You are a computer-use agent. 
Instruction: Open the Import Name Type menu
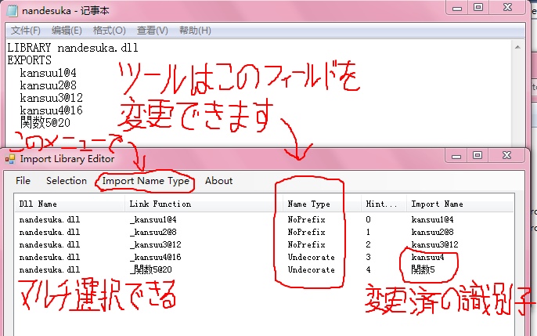(146, 181)
